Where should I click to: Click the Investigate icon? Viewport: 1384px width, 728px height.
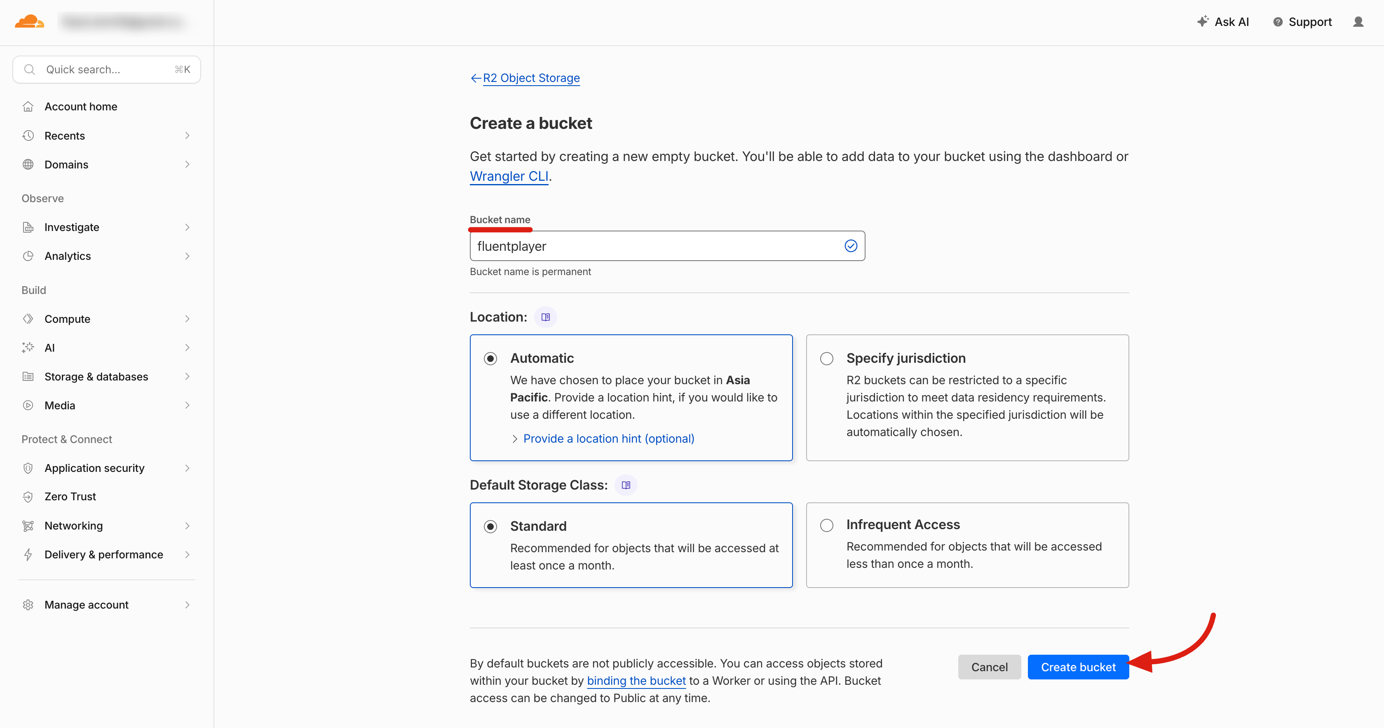28,227
